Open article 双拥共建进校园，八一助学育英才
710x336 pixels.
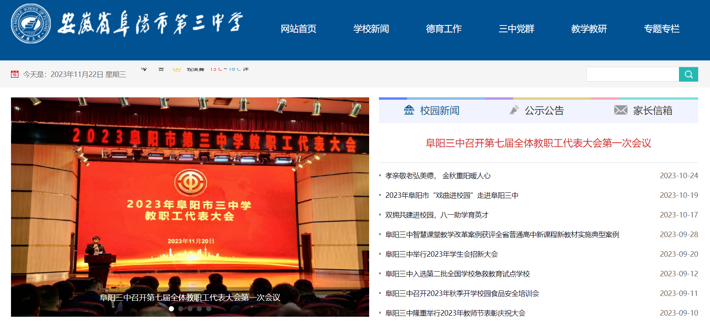[437, 215]
